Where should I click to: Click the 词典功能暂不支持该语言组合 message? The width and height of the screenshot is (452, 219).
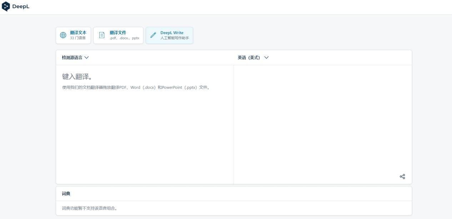90,208
